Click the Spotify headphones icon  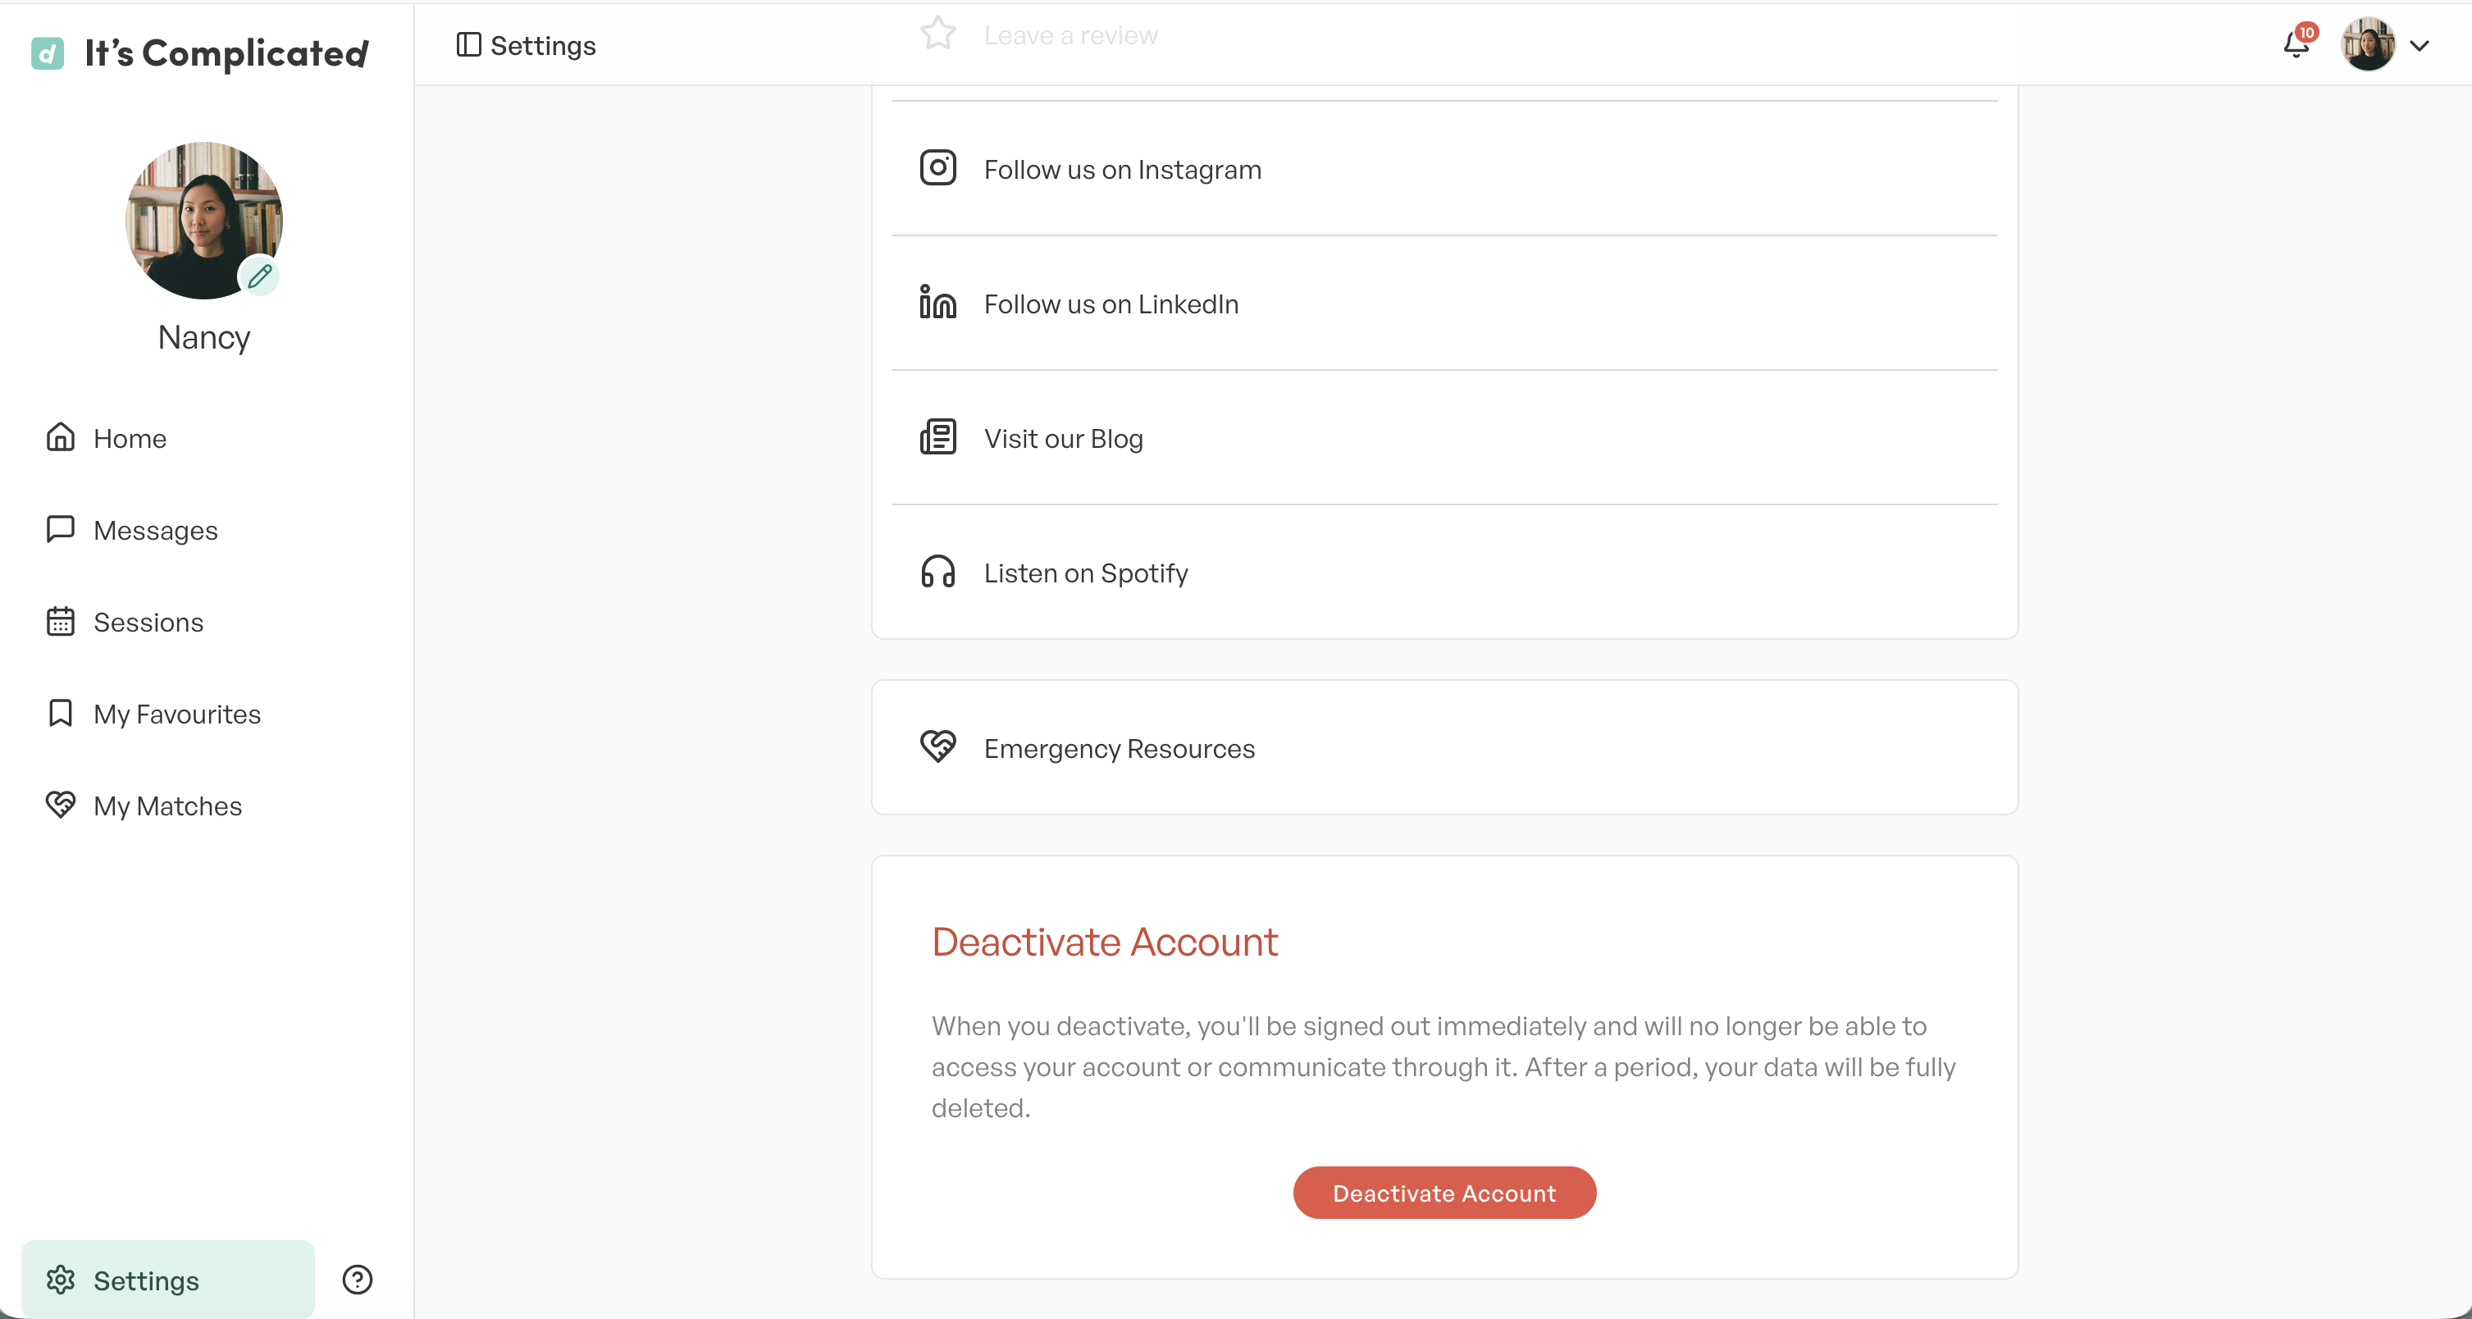click(x=937, y=571)
